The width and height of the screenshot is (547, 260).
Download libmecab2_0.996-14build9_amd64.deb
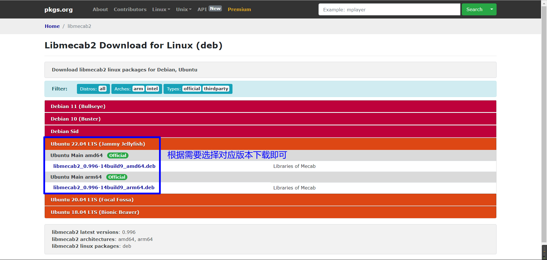click(104, 166)
